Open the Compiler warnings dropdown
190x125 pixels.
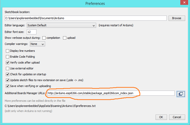(37, 44)
